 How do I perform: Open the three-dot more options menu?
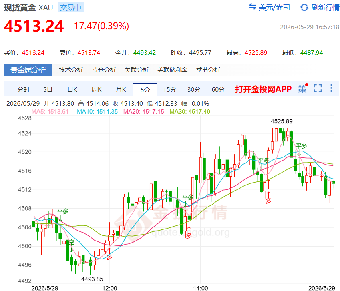point(331,88)
